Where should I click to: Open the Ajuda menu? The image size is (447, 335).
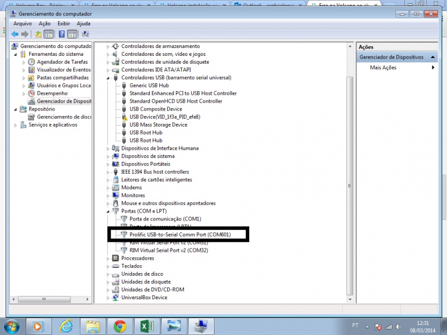click(x=83, y=23)
